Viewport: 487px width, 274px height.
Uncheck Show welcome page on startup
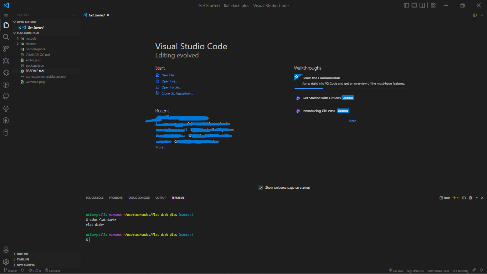coord(261,188)
